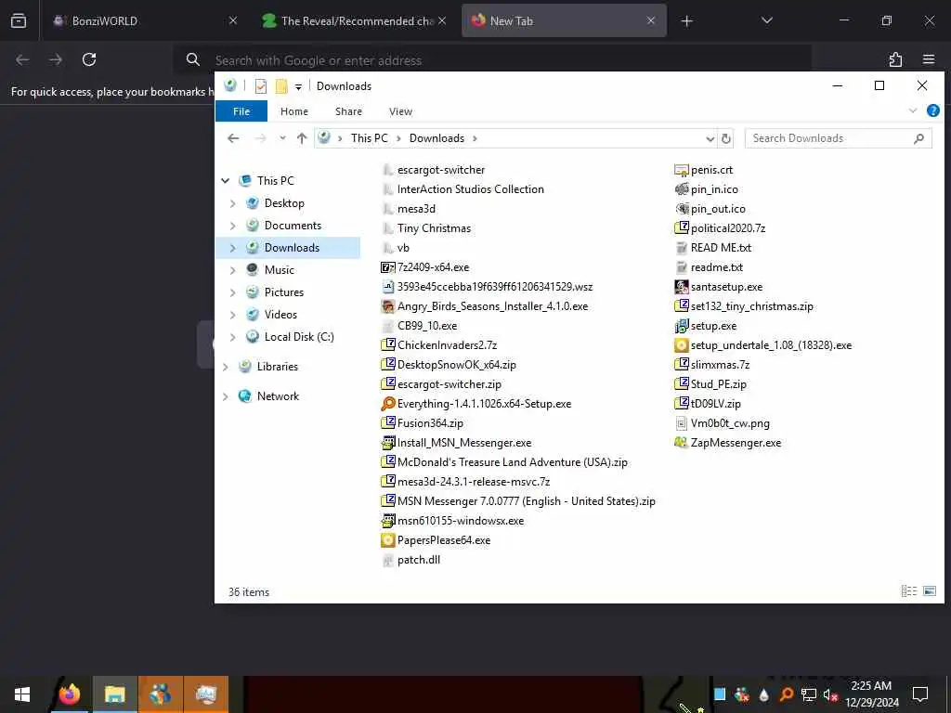Click the setup.exe installer icon
This screenshot has height=713, width=951.
[682, 326]
